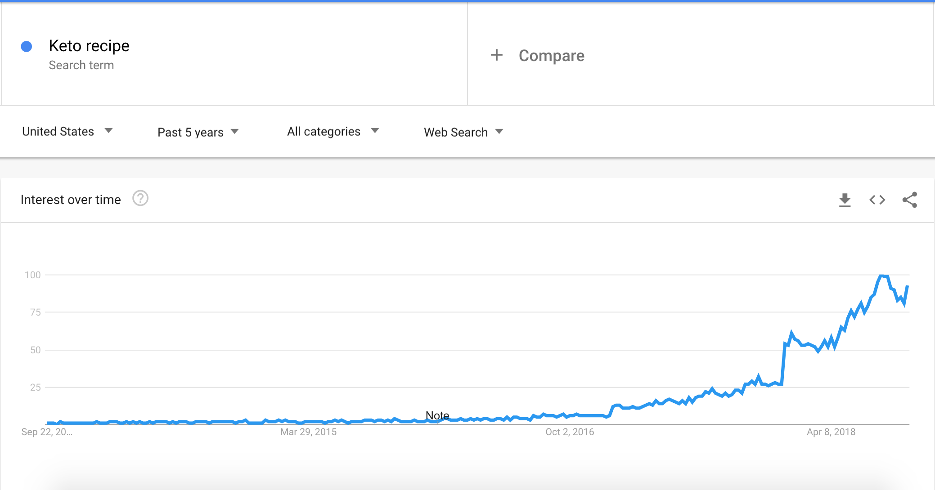Open the Past 5 years time range dropdown
Screen dimensions: 935x490
[x=198, y=132]
